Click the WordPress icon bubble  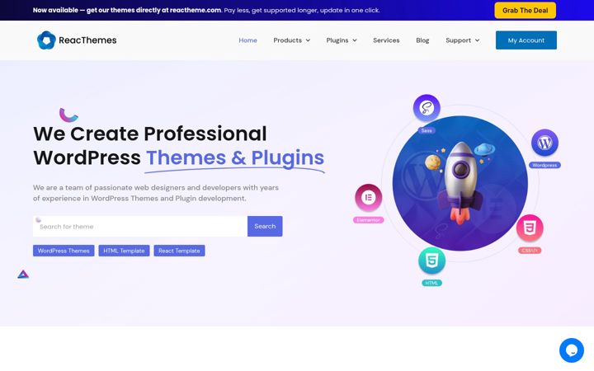pos(544,143)
